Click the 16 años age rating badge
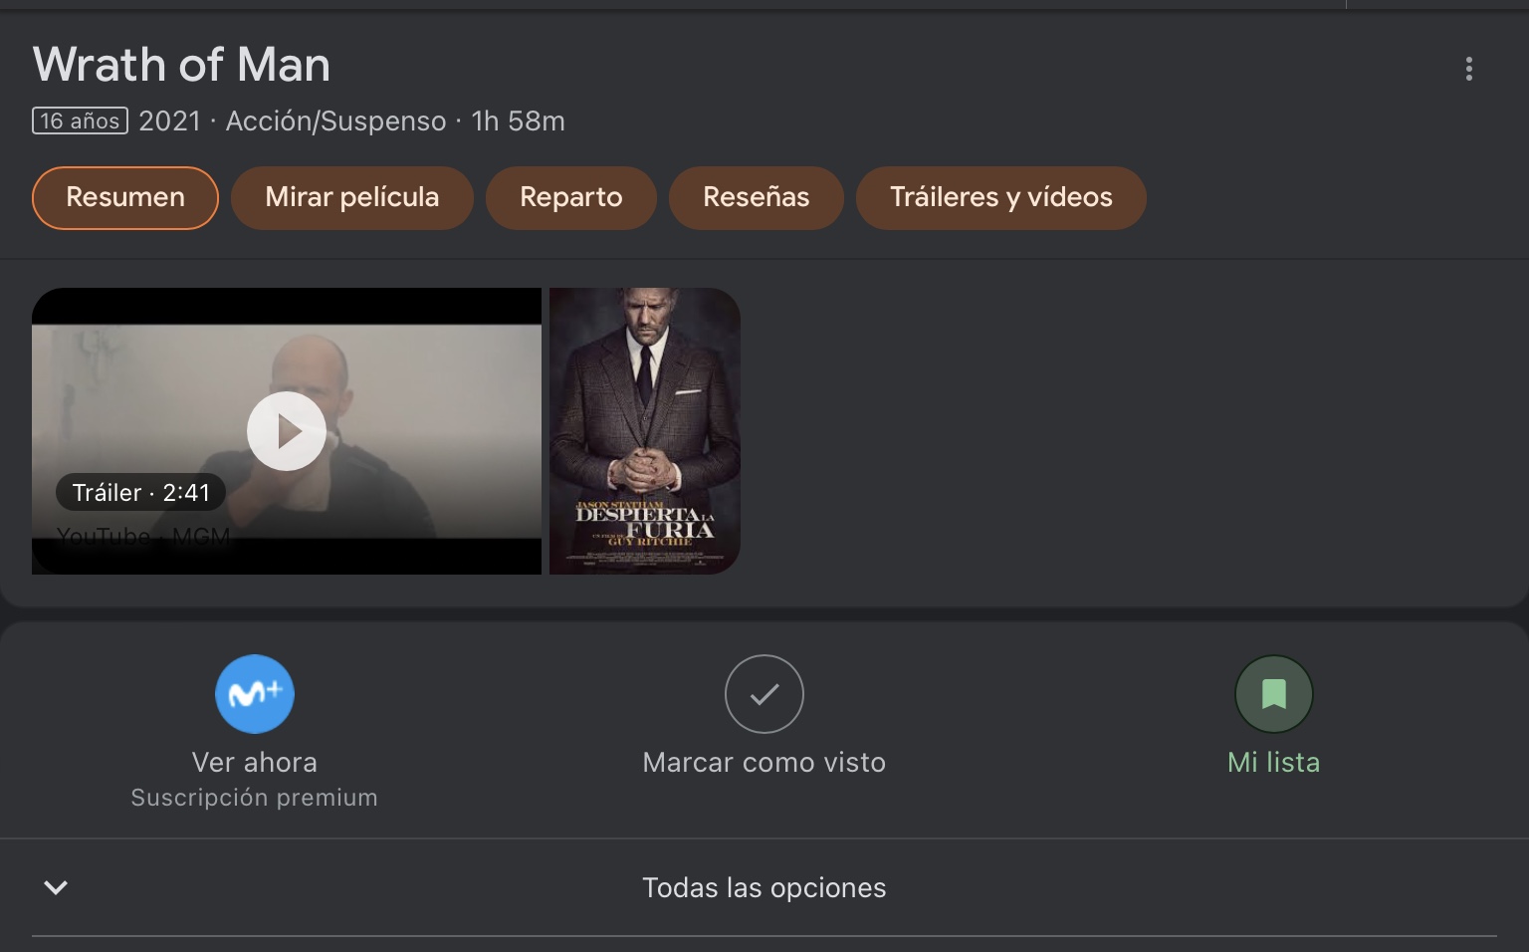 [x=80, y=120]
